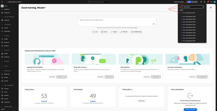Open the hamburger navigation menu icon
The image size is (217, 111).
(x=2, y=2)
